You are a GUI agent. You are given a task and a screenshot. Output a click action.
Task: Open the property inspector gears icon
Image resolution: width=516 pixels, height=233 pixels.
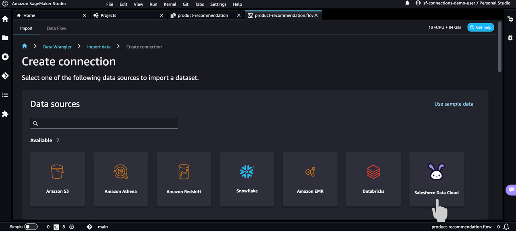click(x=510, y=19)
